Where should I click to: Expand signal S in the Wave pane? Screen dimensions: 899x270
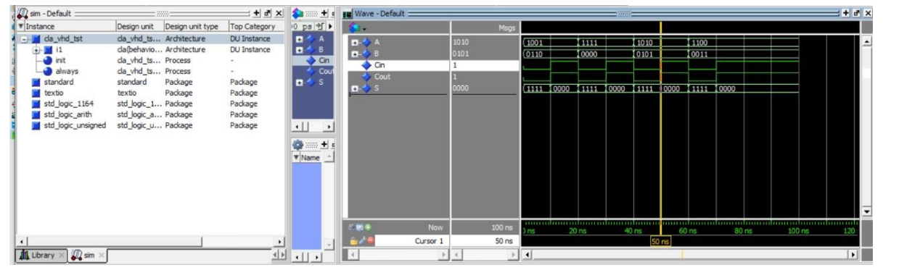[x=355, y=88]
